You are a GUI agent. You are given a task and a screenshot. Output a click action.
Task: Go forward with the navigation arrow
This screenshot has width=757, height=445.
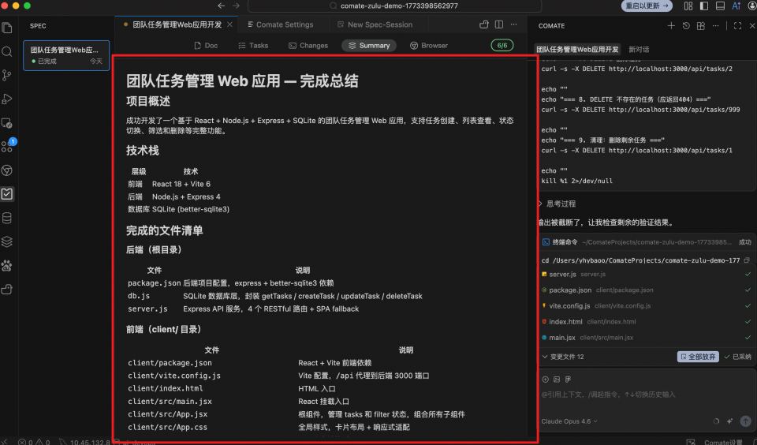pyautogui.click(x=236, y=6)
